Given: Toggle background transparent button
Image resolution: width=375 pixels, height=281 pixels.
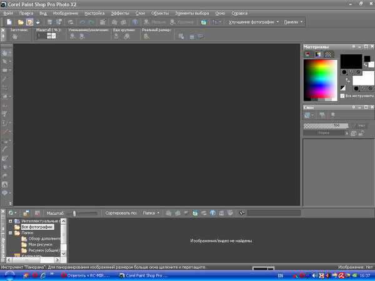Looking at the screenshot, I should click(x=371, y=89).
